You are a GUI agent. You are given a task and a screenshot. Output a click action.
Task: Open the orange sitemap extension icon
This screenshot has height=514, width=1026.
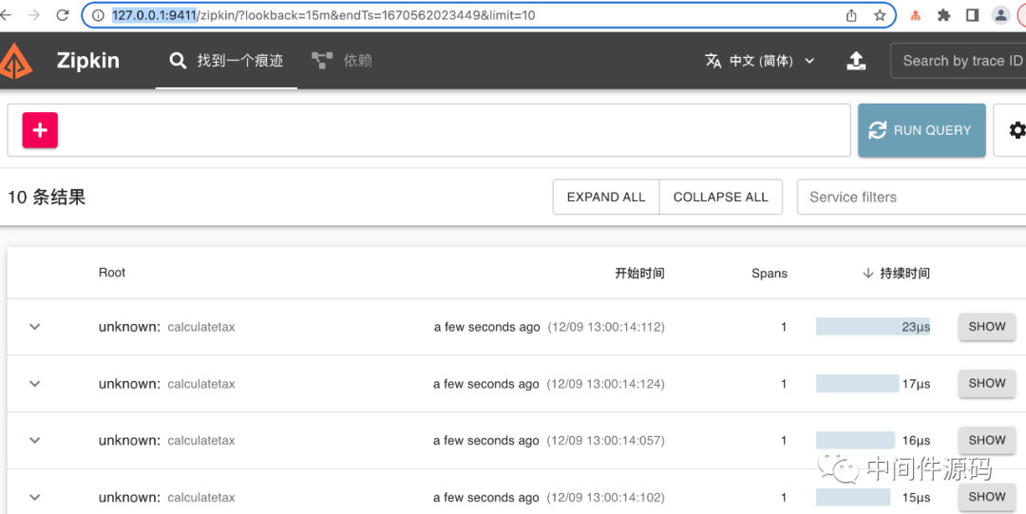click(x=916, y=15)
